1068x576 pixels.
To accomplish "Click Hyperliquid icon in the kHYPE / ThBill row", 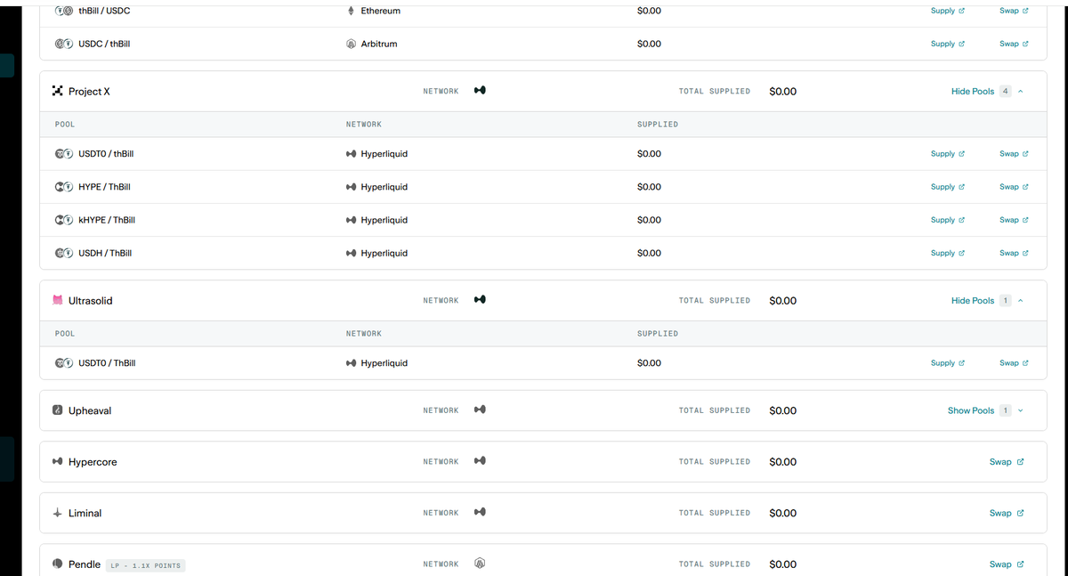I will point(351,220).
